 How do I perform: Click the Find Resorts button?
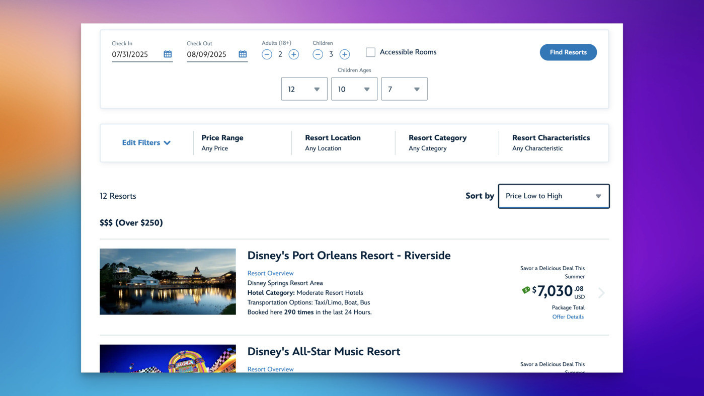tap(568, 52)
